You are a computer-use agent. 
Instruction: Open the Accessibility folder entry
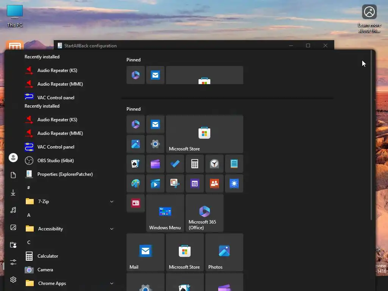click(70, 229)
